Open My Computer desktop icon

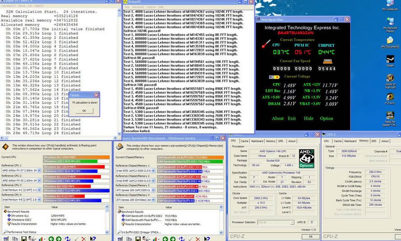[390, 5]
